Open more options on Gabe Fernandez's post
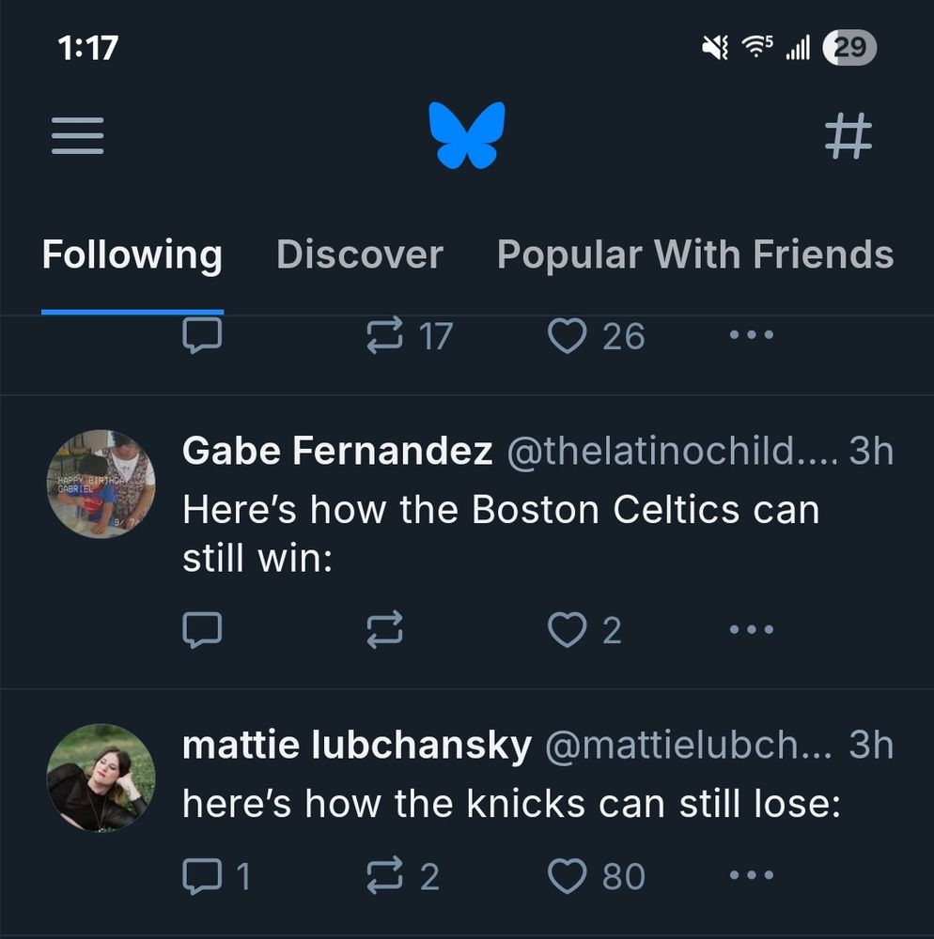This screenshot has width=934, height=939. [x=752, y=630]
